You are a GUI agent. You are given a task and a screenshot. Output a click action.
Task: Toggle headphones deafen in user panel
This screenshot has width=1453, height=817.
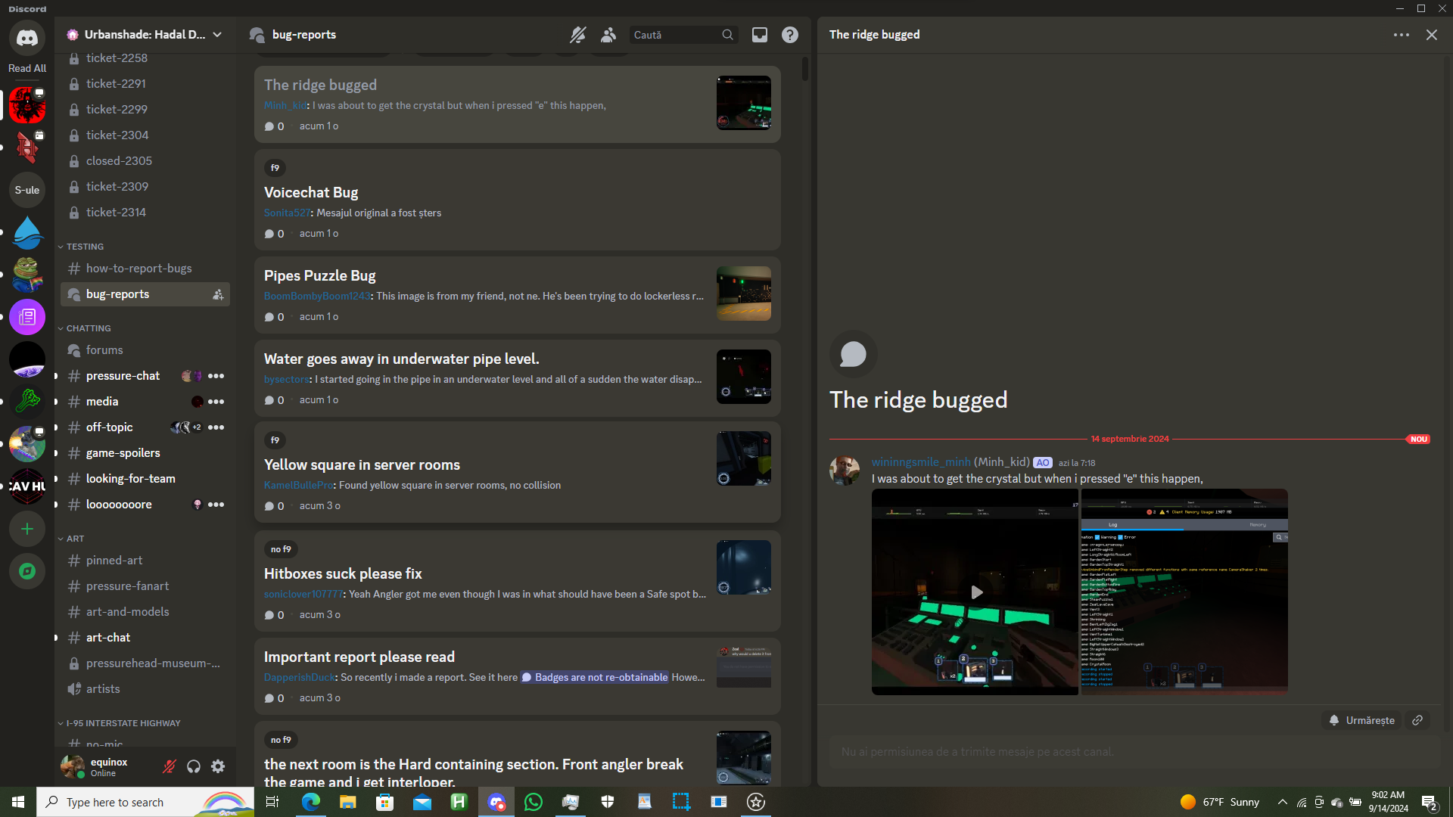[x=194, y=766]
